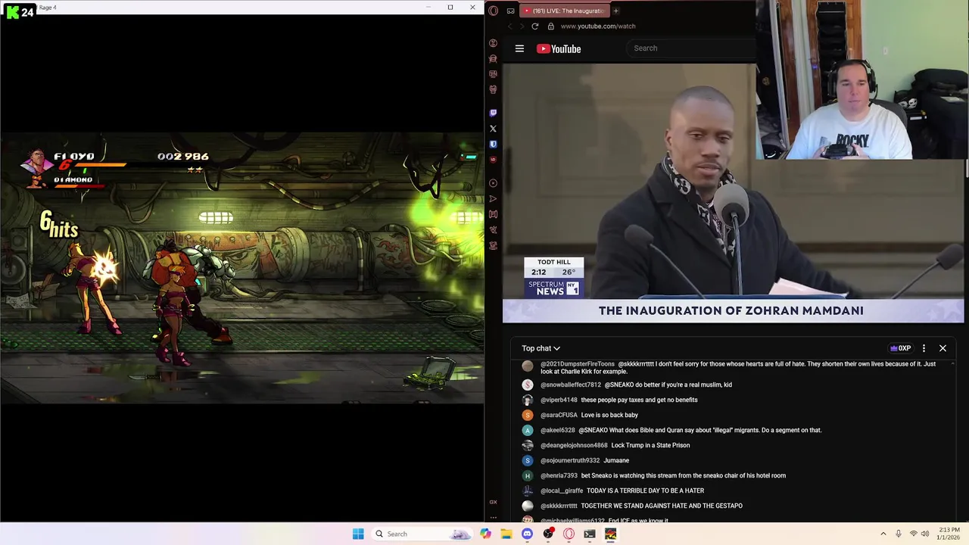Open the sidebar Player icon

point(493,183)
